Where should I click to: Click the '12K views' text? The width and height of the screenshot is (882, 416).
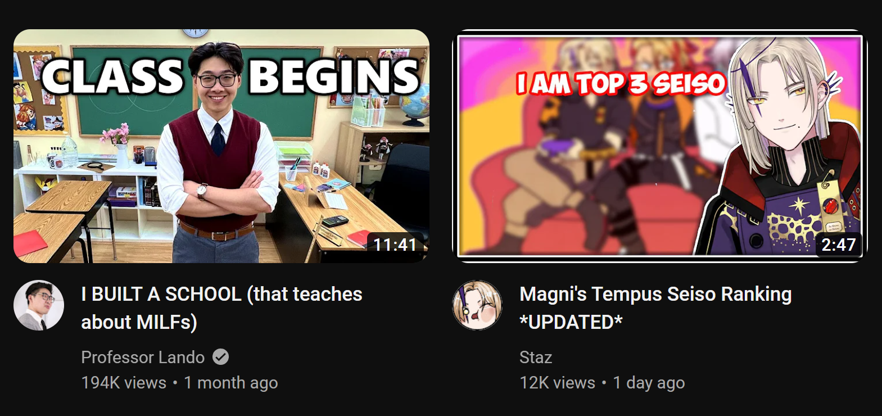tap(557, 383)
